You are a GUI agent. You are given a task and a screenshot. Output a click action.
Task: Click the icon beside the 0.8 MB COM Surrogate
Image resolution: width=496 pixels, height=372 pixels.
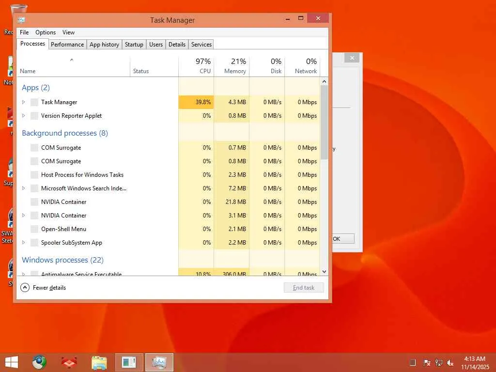coord(34,161)
